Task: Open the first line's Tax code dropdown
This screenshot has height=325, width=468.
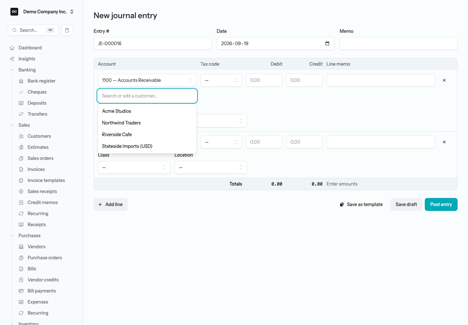Action: click(221, 80)
